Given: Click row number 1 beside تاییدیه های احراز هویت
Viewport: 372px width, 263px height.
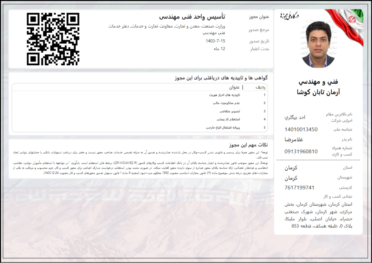Looking at the screenshot, I should click(264, 95).
